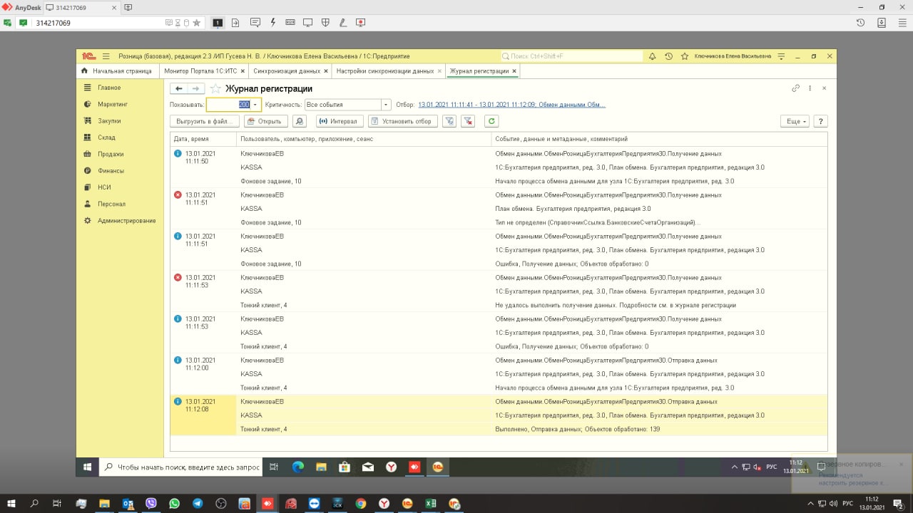Open Viber on local taskbar

point(151,503)
